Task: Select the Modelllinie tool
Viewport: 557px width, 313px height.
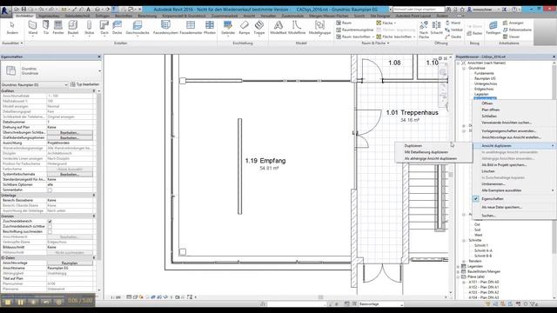Action: (x=297, y=27)
